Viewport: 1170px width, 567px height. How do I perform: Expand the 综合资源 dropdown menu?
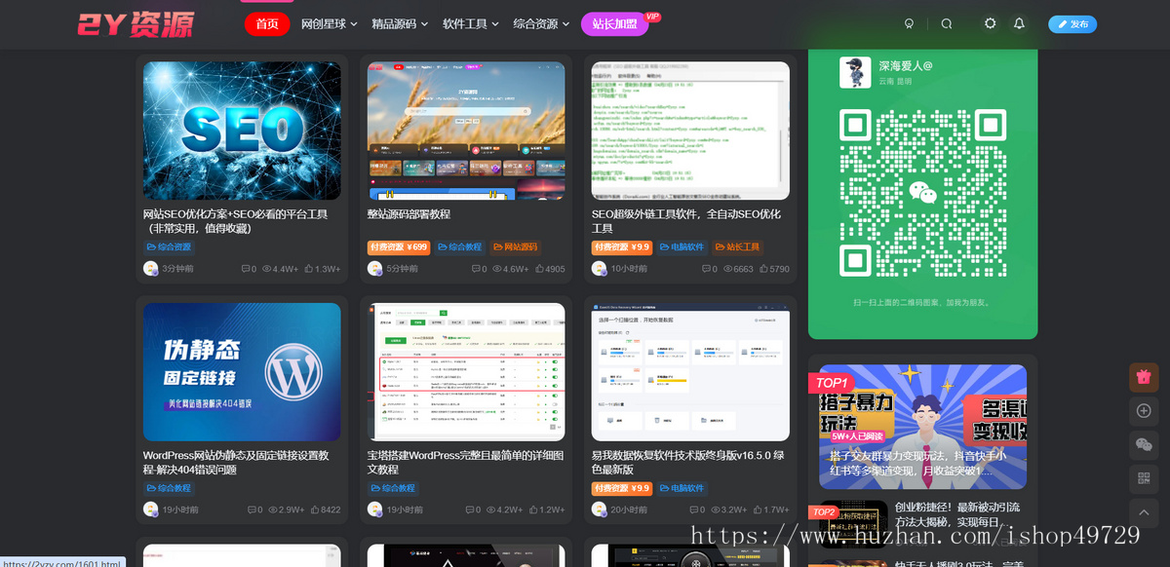pyautogui.click(x=542, y=24)
